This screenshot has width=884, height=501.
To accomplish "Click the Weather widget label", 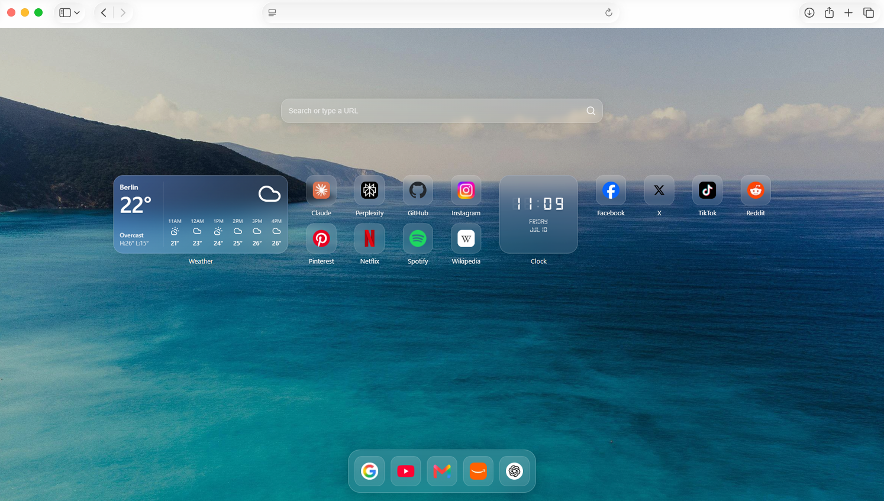I will click(x=201, y=261).
